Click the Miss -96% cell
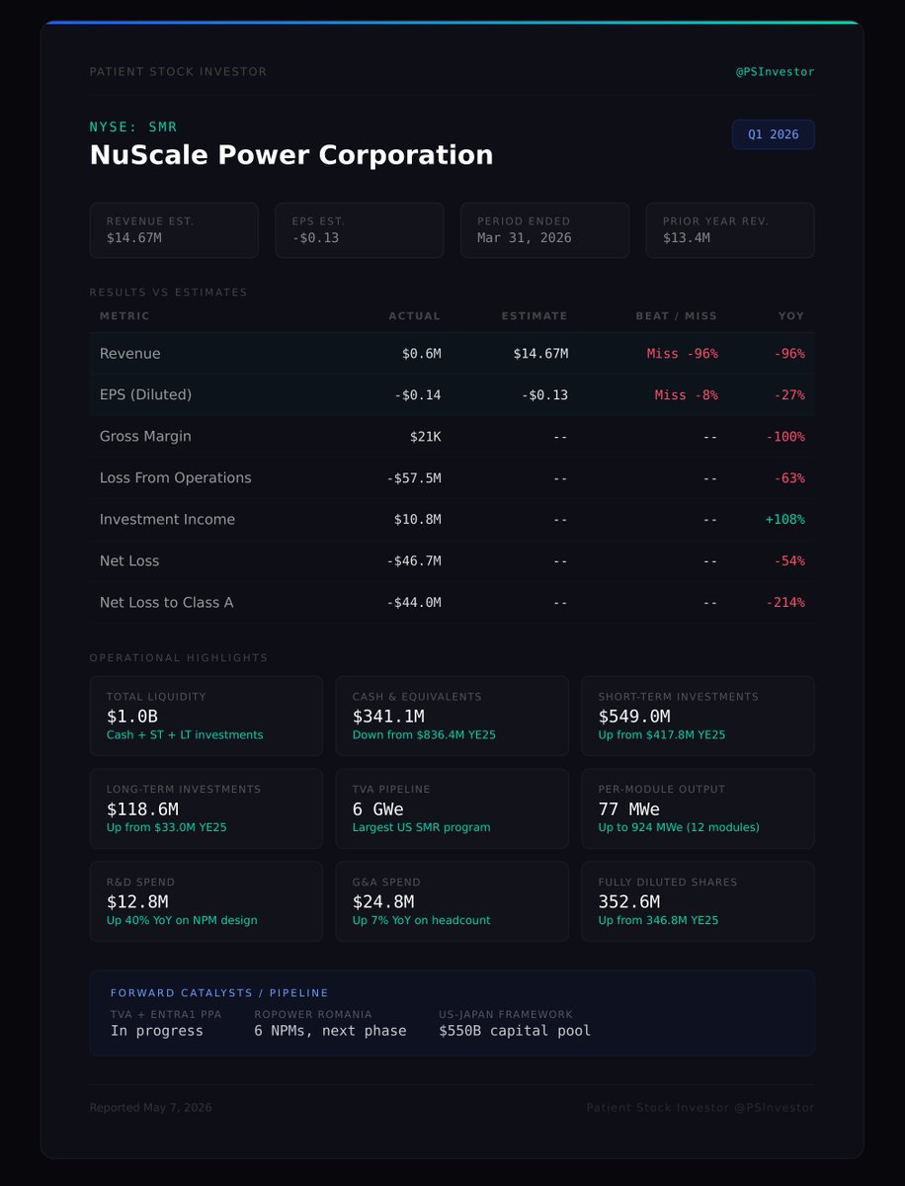Viewport: 905px width, 1186px height. pos(683,354)
